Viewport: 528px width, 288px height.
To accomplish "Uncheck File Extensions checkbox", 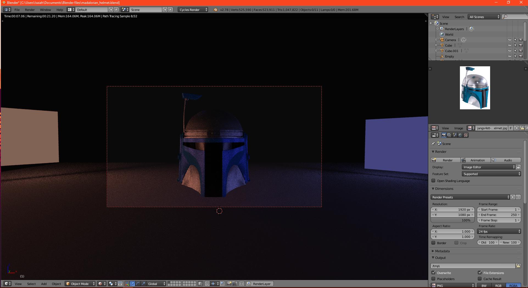I will pos(480,273).
